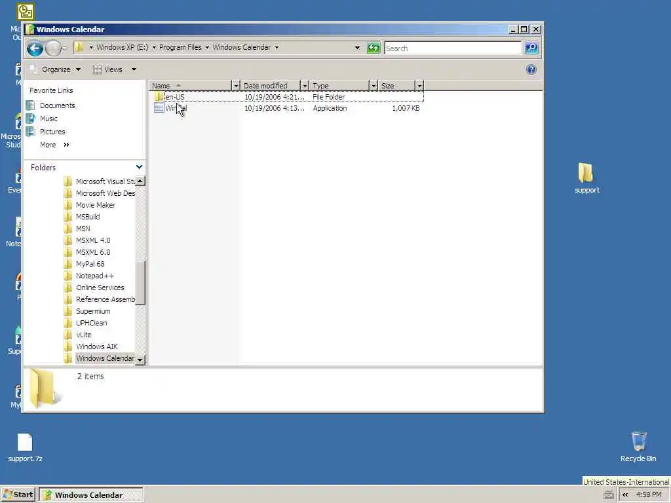Click folder tree scroll down arrow
Screen dimensions: 671x503
pyautogui.click(x=140, y=360)
